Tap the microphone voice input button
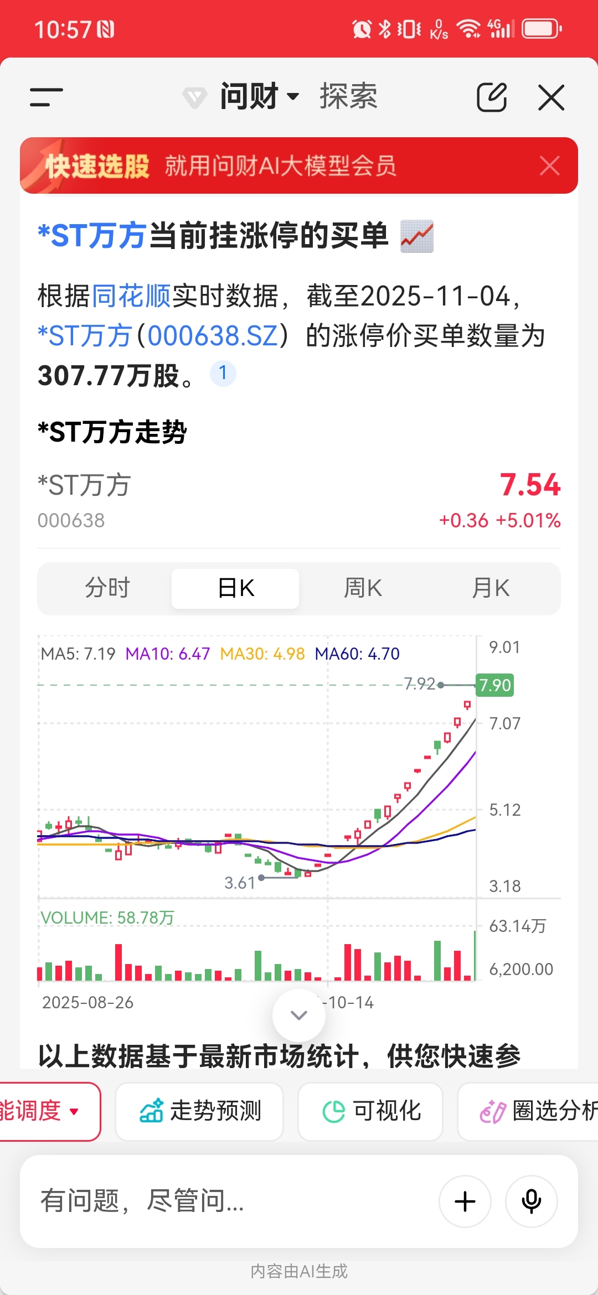Image resolution: width=598 pixels, height=1295 pixels. (x=532, y=1201)
